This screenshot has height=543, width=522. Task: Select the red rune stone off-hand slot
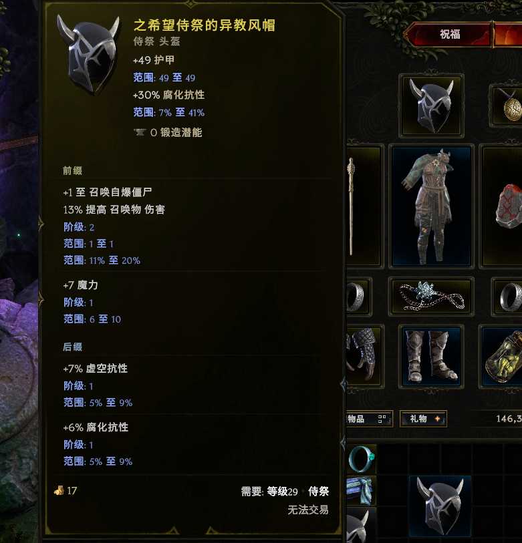pyautogui.click(x=502, y=206)
